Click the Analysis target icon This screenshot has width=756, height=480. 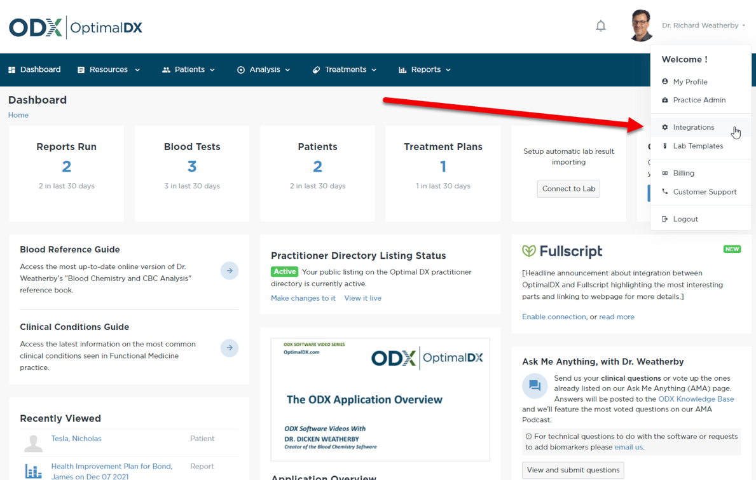241,70
